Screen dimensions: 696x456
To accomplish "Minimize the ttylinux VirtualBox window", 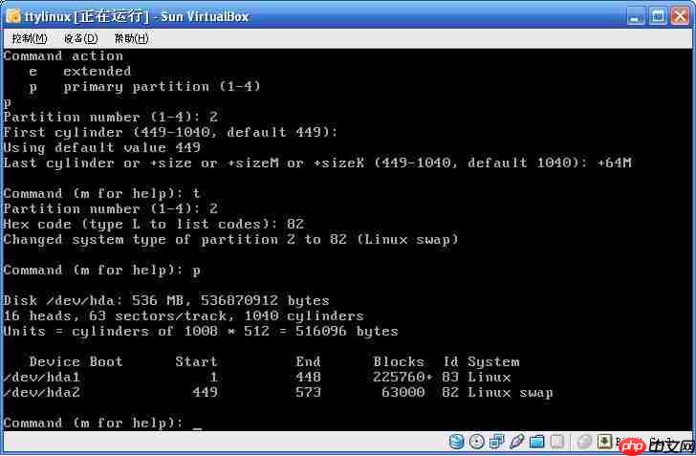I will click(636, 17).
